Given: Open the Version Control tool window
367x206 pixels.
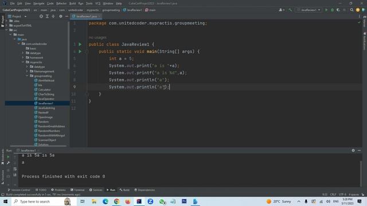Looking at the screenshot, I should click(19, 190).
